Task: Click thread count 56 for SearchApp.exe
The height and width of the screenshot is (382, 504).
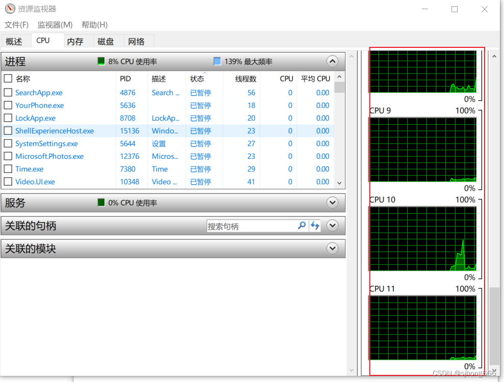Action: click(251, 93)
